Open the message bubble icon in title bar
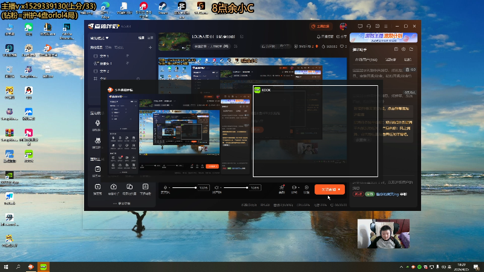 coord(360,26)
